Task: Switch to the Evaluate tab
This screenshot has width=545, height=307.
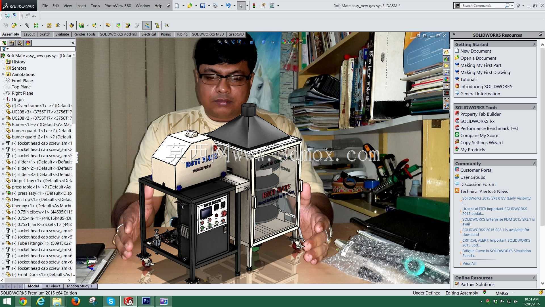Action: pos(62,34)
